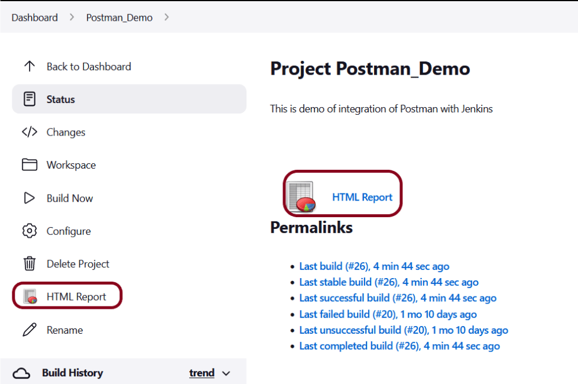This screenshot has height=384, width=578.
Task: Open the Last failed build (#20) permalink
Action: click(x=388, y=314)
